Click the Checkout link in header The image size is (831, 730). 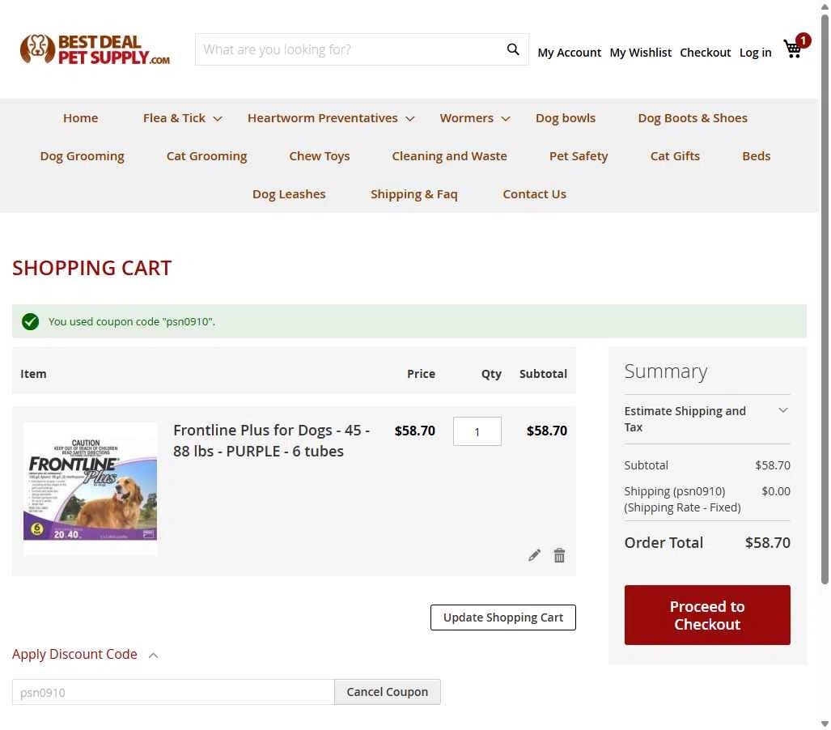click(x=705, y=53)
